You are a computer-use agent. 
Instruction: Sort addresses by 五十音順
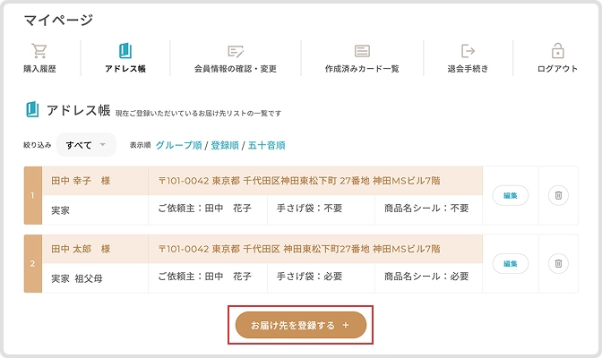pos(266,144)
